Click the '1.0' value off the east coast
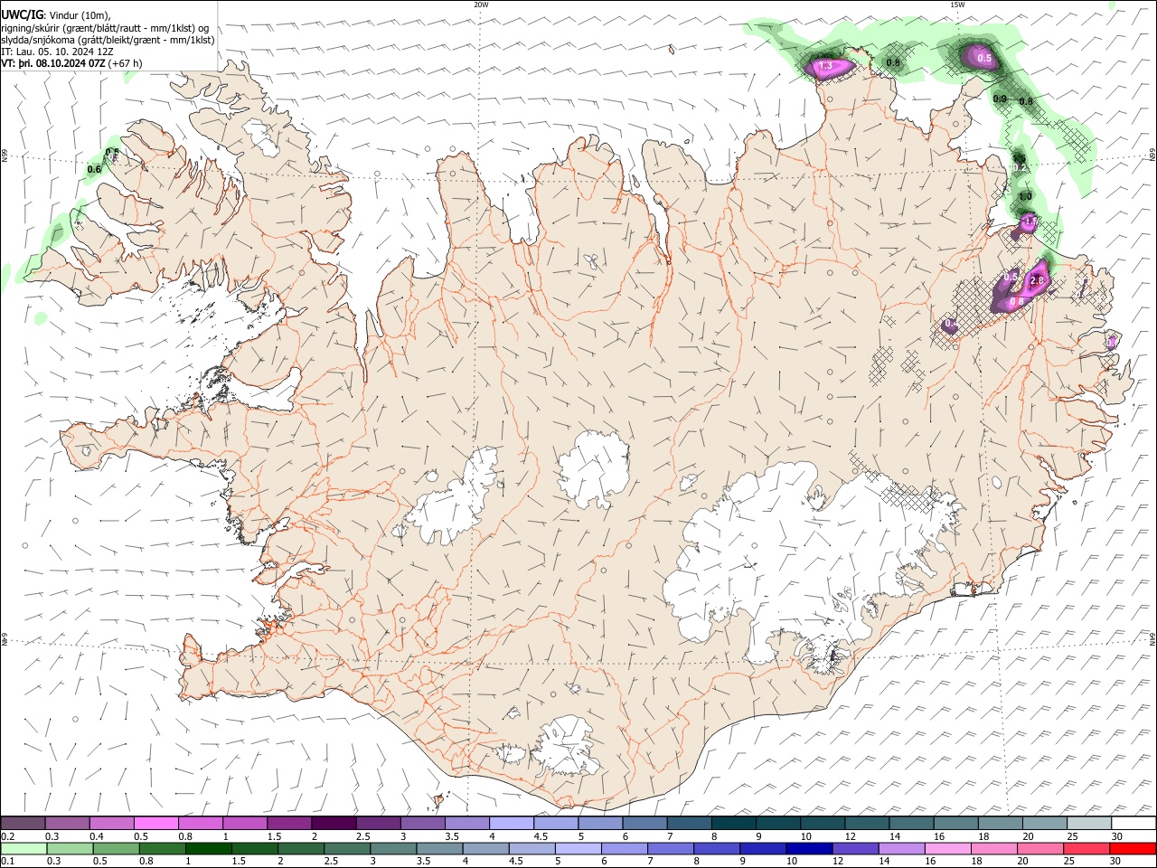This screenshot has width=1157, height=868. click(1025, 197)
